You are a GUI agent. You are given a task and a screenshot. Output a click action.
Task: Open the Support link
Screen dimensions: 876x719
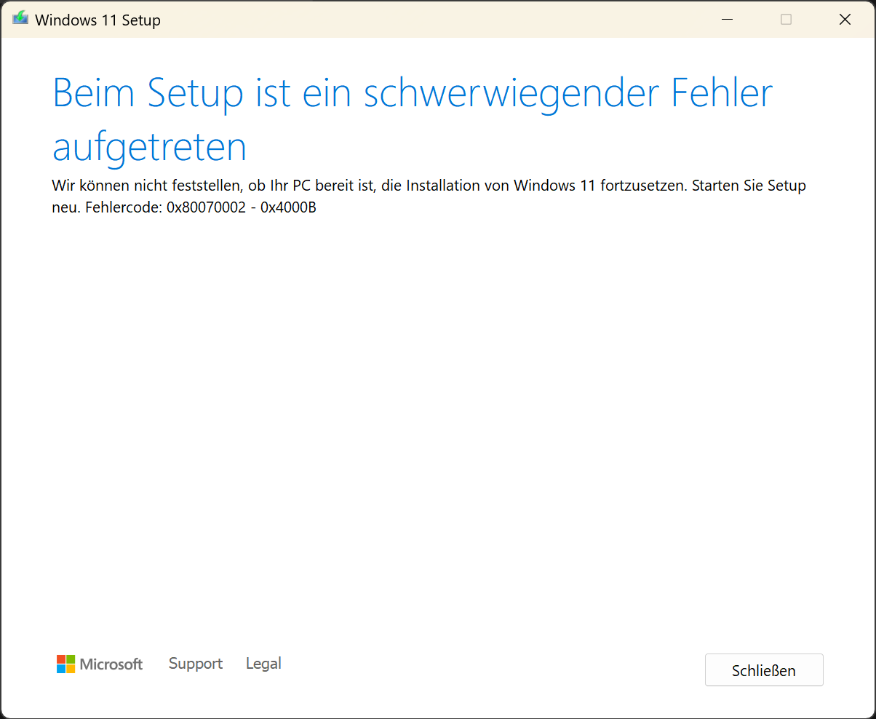(196, 664)
